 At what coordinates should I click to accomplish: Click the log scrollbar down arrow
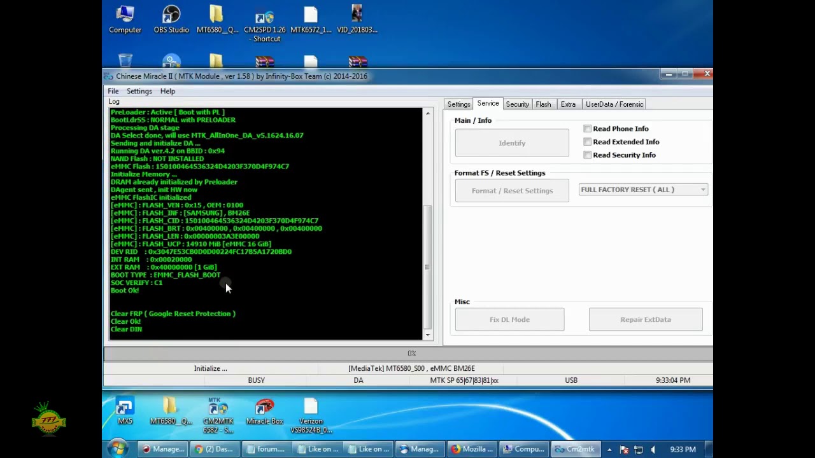tap(428, 335)
